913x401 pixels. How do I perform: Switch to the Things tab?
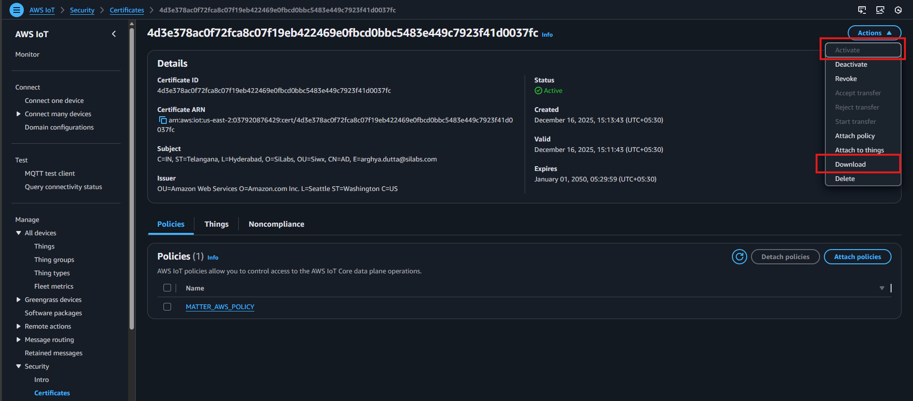click(x=216, y=224)
